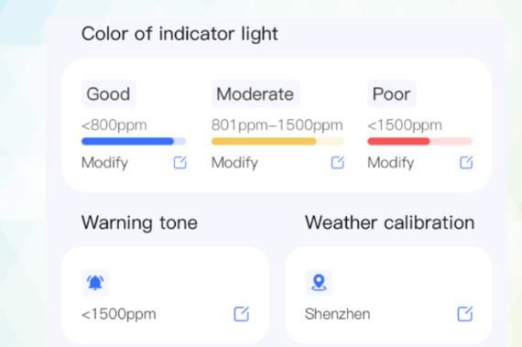Select the Moderate level tag

(x=256, y=93)
